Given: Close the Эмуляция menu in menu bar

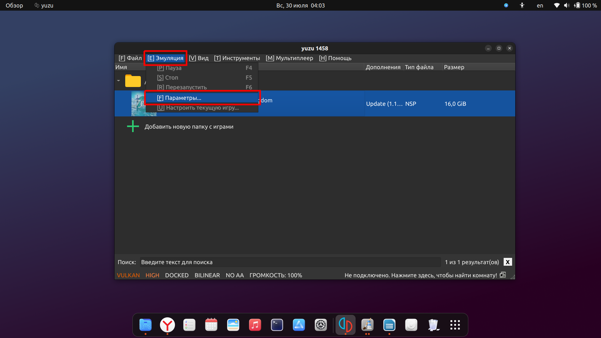Looking at the screenshot, I should pyautogui.click(x=165, y=58).
